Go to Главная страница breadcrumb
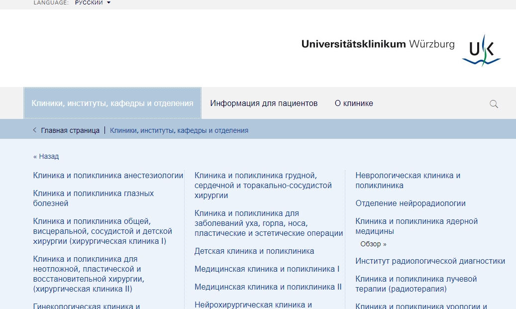This screenshot has width=516, height=309. click(70, 131)
